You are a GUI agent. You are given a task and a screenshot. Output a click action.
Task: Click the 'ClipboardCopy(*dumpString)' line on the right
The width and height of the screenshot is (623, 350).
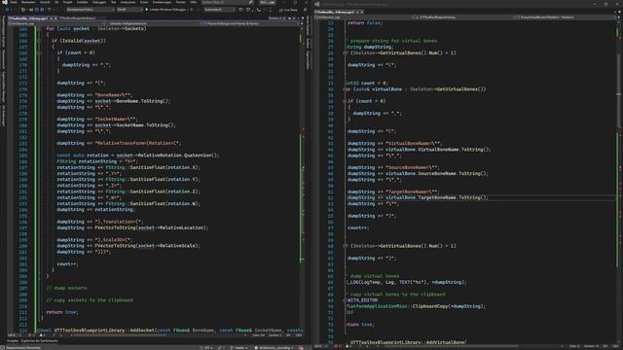coord(417,306)
